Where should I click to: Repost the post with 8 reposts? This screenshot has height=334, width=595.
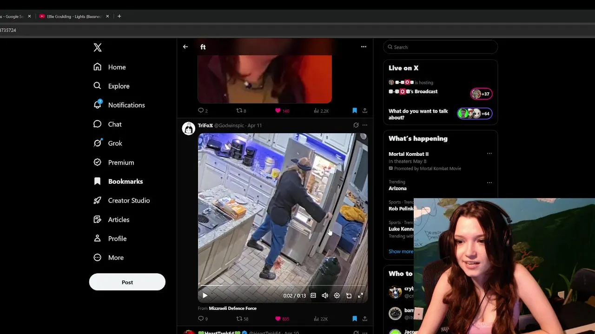pos(241,110)
